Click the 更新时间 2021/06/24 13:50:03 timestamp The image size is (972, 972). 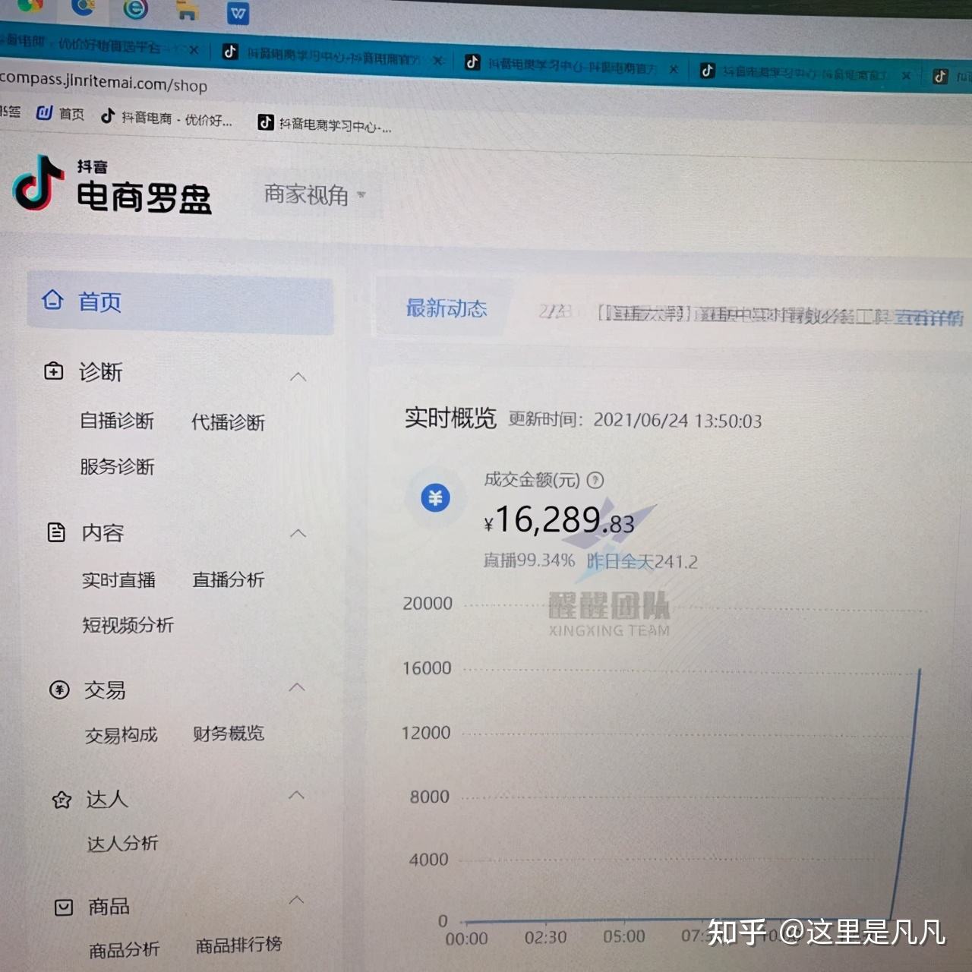point(635,420)
